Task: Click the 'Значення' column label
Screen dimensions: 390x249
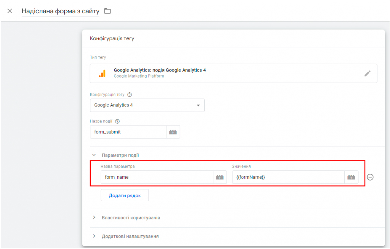Action: [241, 167]
